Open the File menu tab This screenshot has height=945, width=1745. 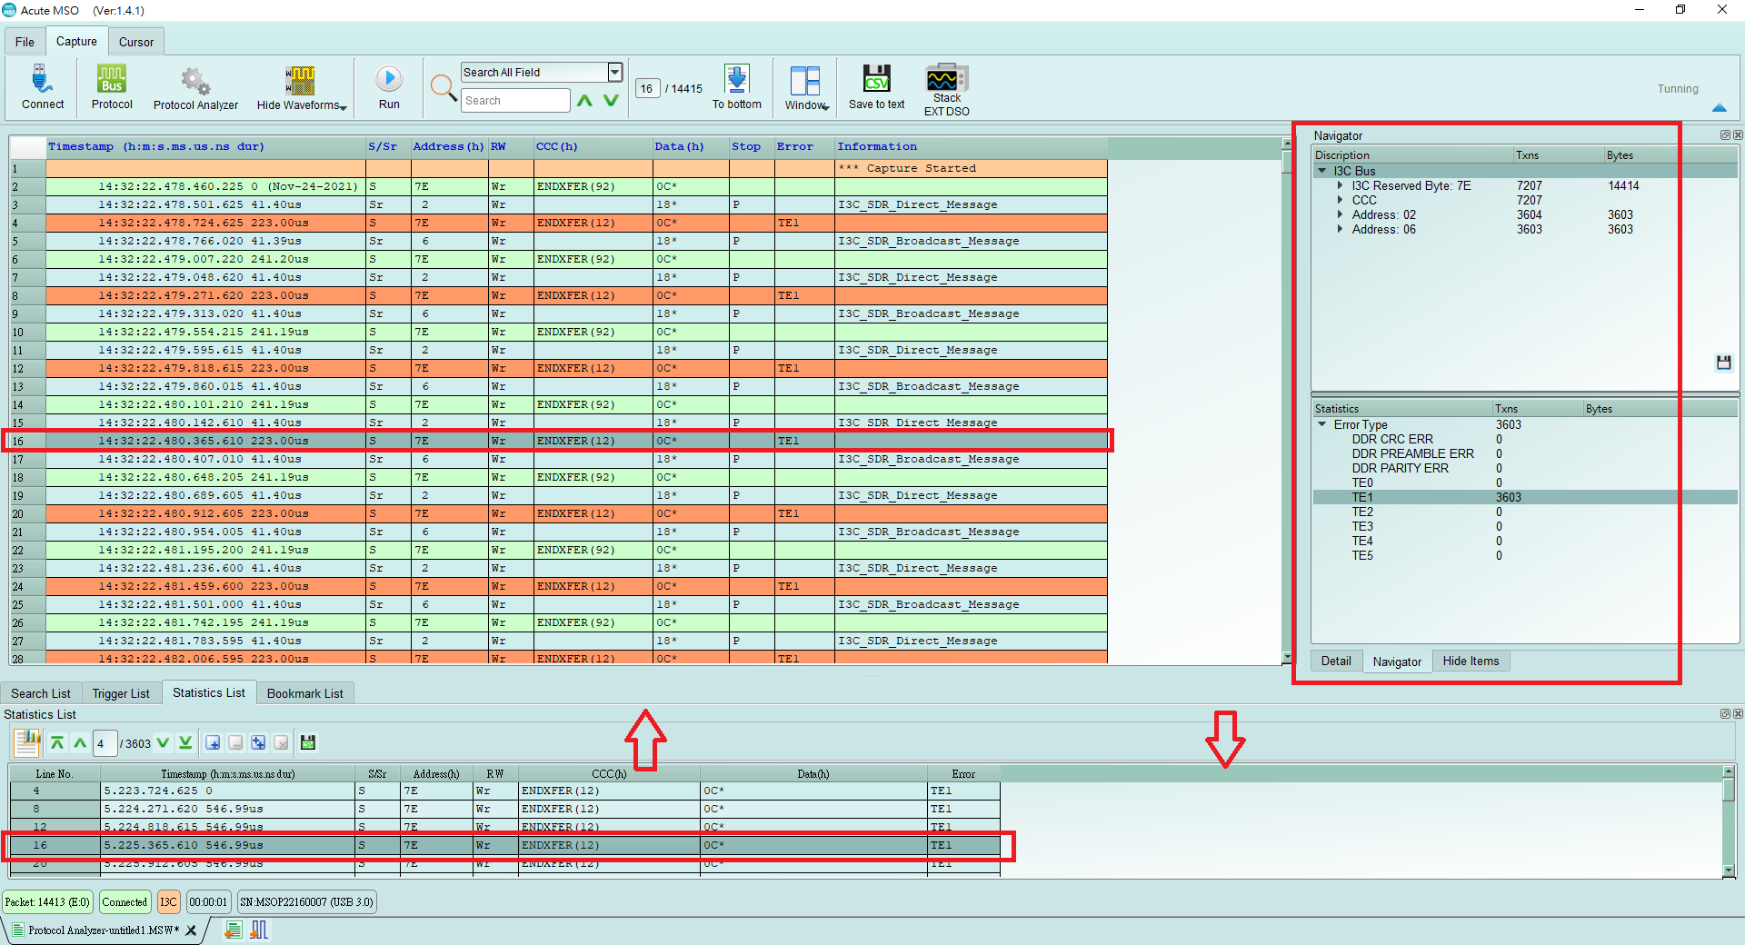coord(25,42)
